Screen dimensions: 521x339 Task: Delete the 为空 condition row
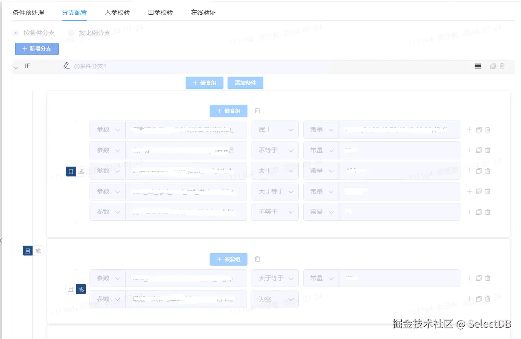pyautogui.click(x=488, y=299)
